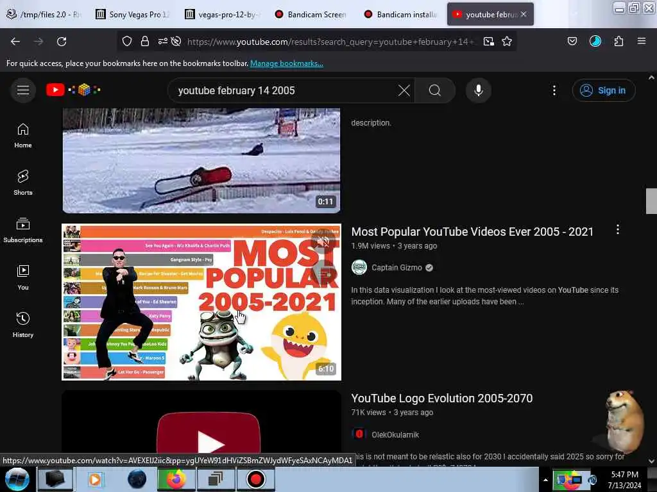657x492 pixels.
Task: Click the YouTube logo
Action: [73, 90]
